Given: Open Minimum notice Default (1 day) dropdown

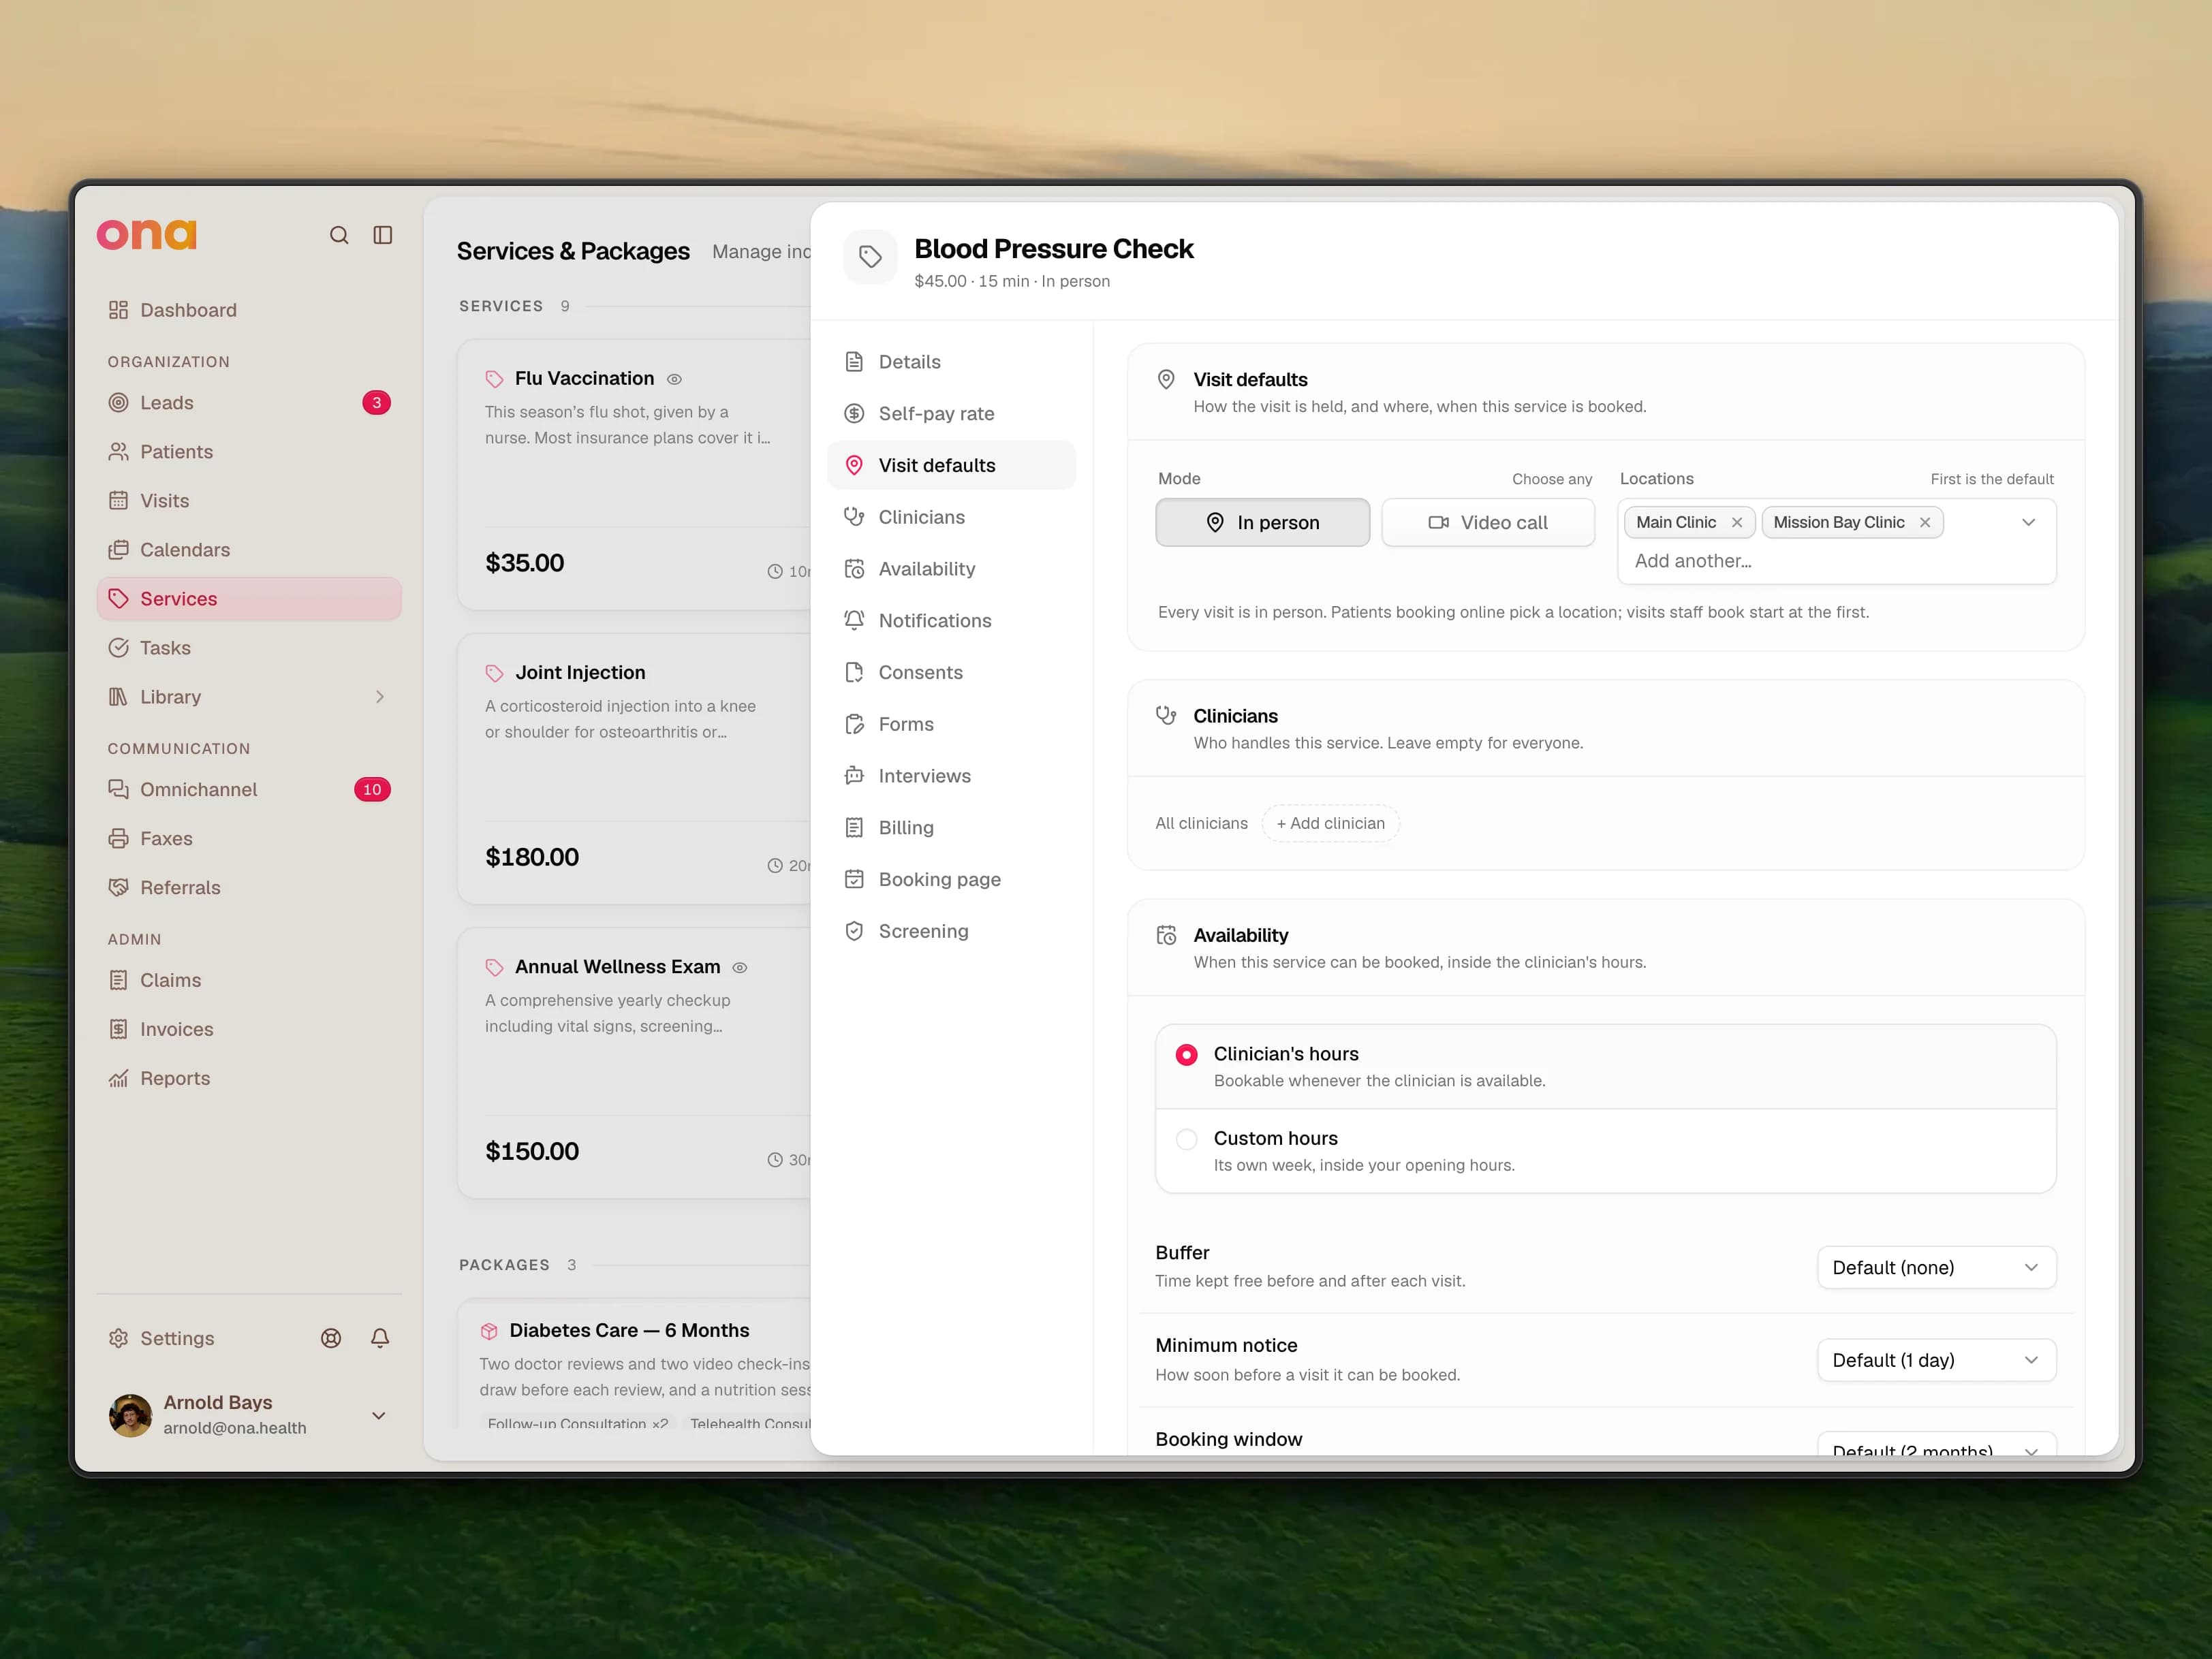Looking at the screenshot, I should (1936, 1360).
